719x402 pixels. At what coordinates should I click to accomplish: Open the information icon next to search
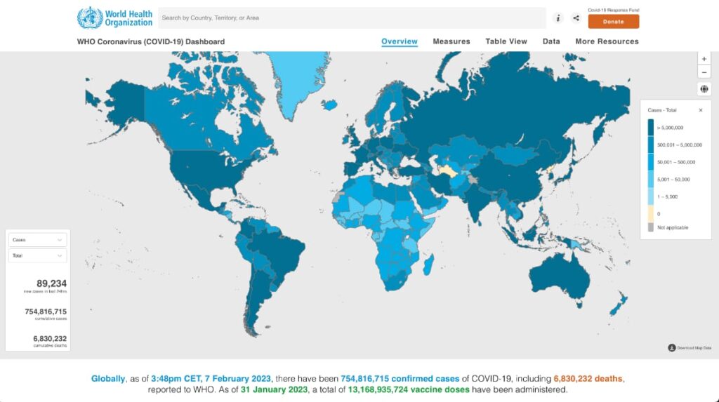point(558,18)
